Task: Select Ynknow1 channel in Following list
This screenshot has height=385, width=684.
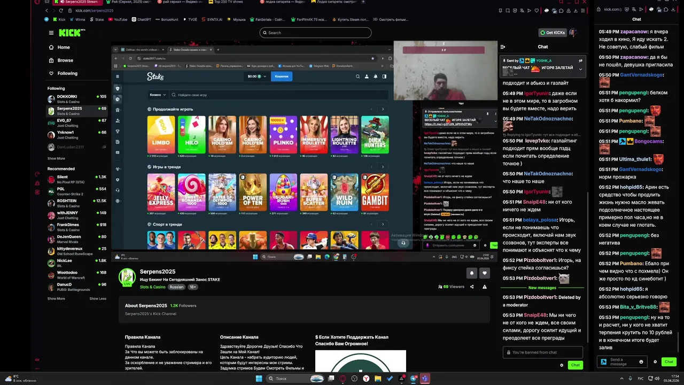Action: [77, 134]
